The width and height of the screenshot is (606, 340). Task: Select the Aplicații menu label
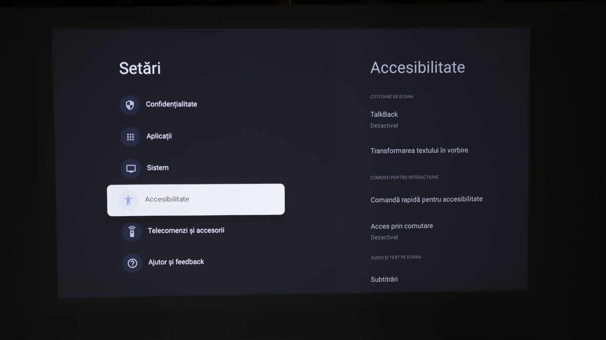[159, 136]
